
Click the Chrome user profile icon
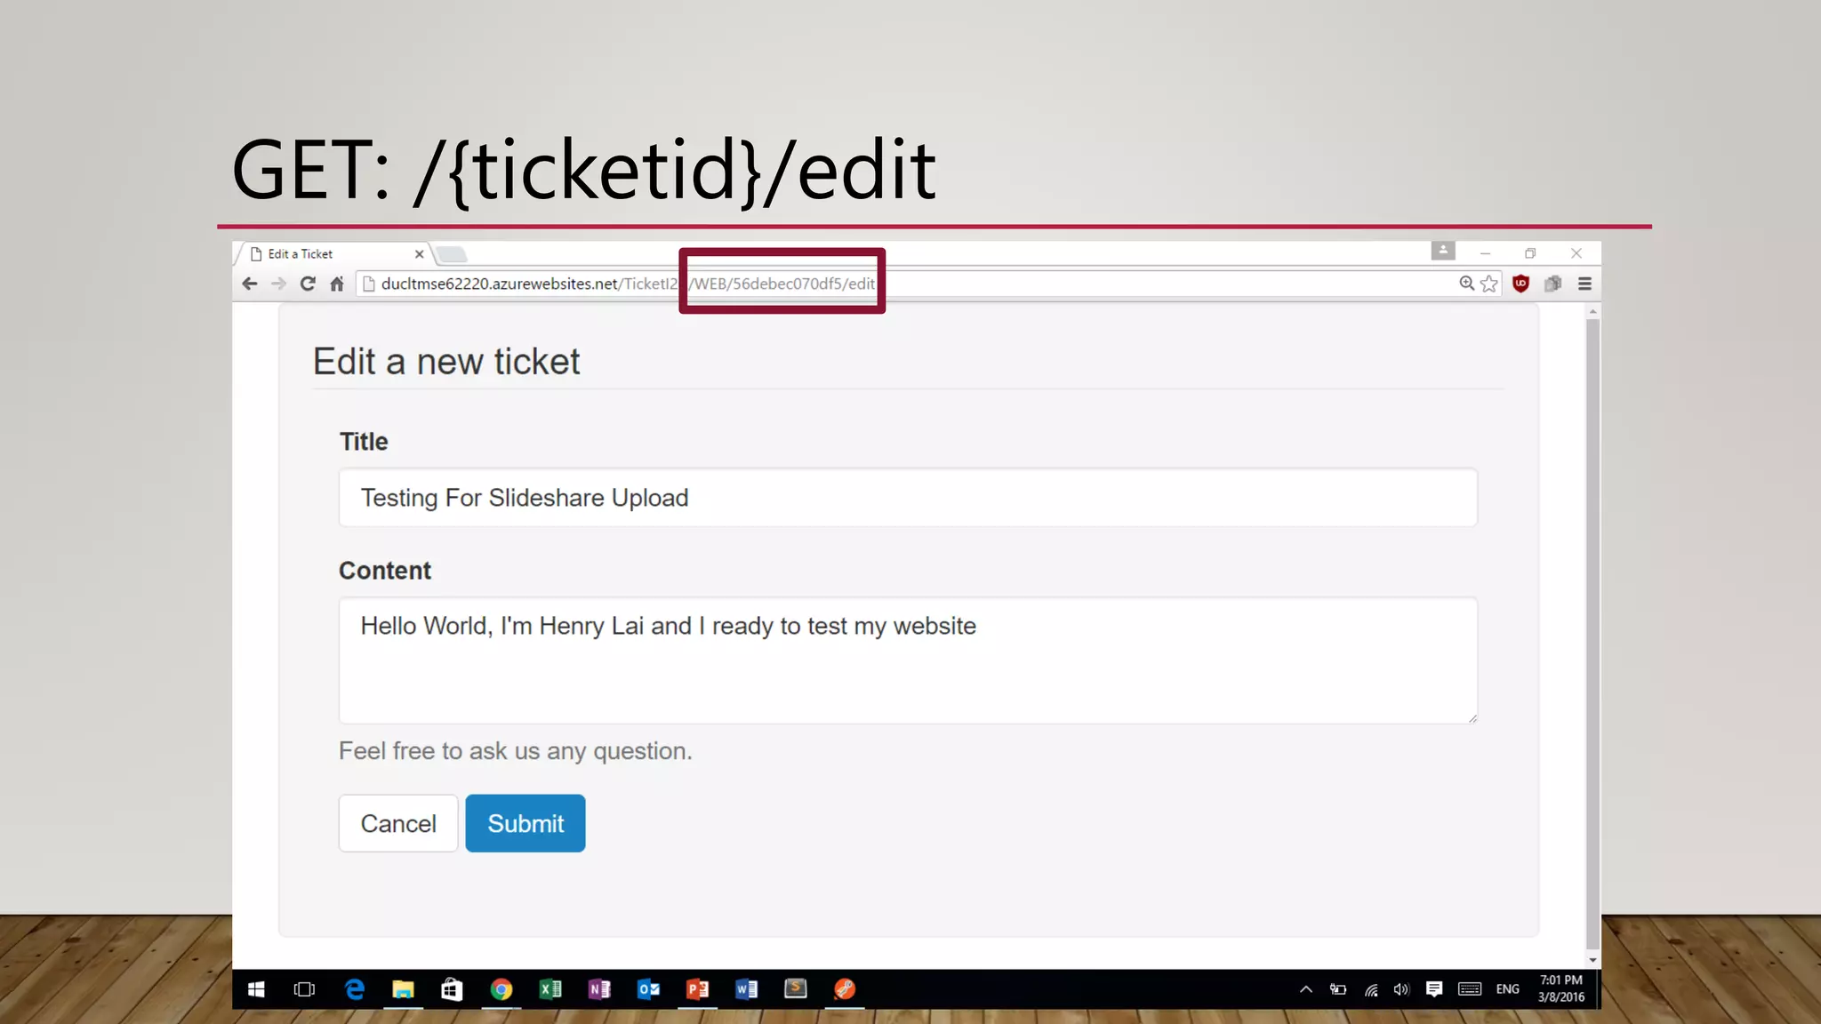point(1443,251)
